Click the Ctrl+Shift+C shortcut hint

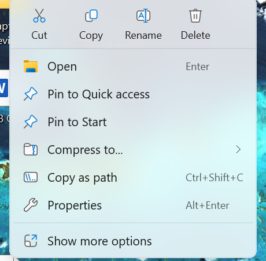pos(214,178)
